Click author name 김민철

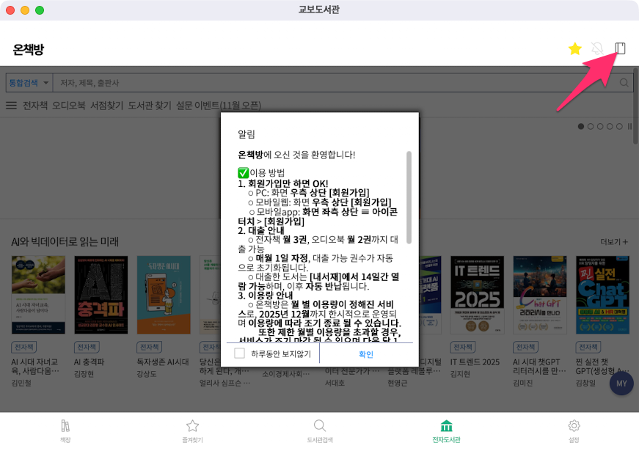coord(21,383)
